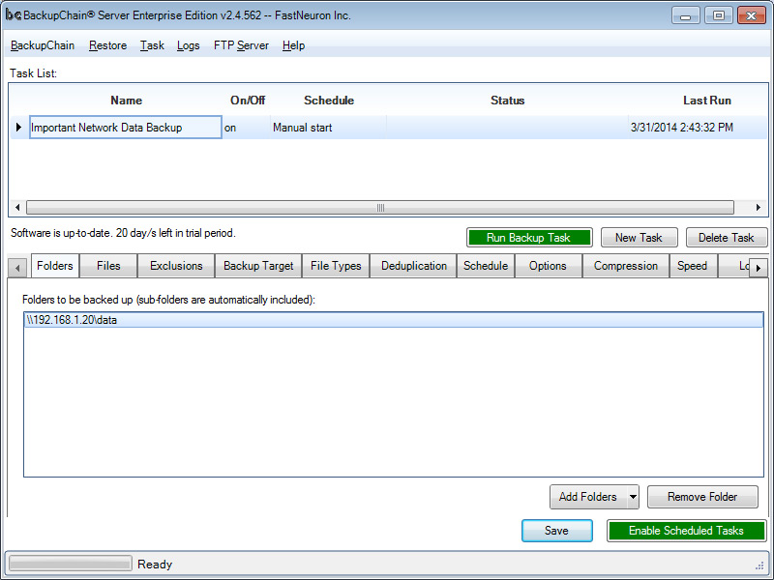Image resolution: width=774 pixels, height=580 pixels.
Task: Switch to the Folders tab
Action: tap(55, 266)
